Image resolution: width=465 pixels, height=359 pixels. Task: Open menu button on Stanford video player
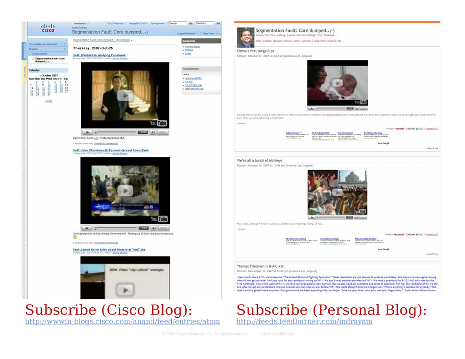163,132
